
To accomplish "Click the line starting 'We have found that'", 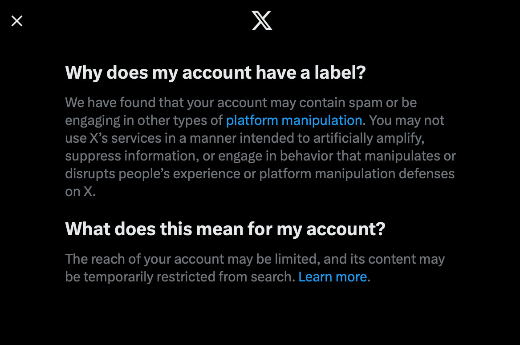I will click(x=241, y=103).
